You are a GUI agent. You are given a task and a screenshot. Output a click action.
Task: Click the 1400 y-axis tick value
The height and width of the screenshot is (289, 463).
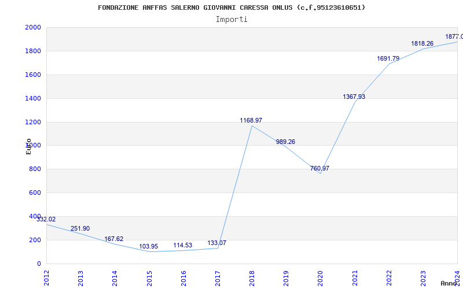pos(33,98)
